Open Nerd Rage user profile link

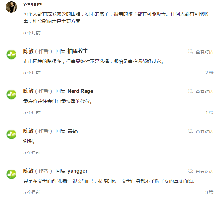click(x=80, y=91)
